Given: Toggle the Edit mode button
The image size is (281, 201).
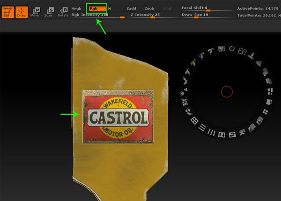Looking at the screenshot, I should [x=7, y=12].
